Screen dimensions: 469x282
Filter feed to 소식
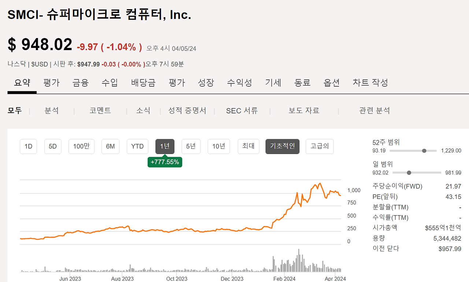click(x=143, y=110)
